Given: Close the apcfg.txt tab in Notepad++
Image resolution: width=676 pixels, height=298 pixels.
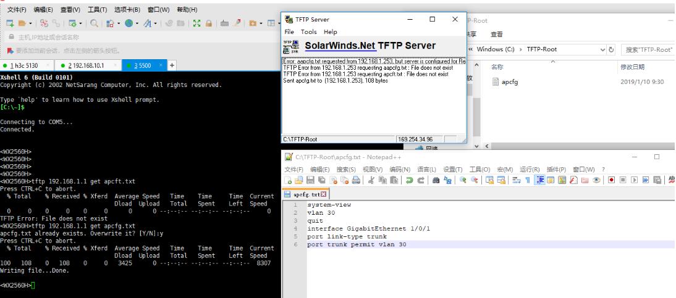Looking at the screenshot, I should point(323,195).
